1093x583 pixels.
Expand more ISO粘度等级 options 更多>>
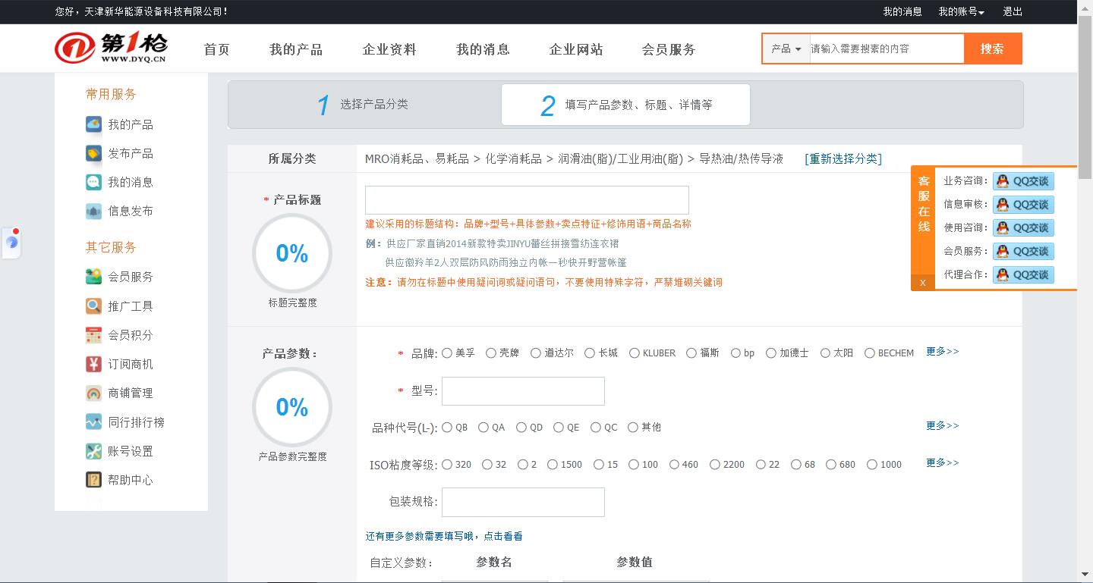pyautogui.click(x=943, y=462)
